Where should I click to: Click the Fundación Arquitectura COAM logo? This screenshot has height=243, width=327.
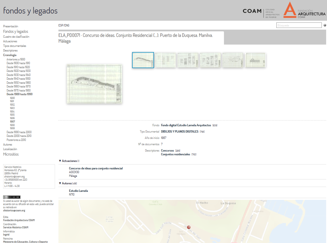304,11
